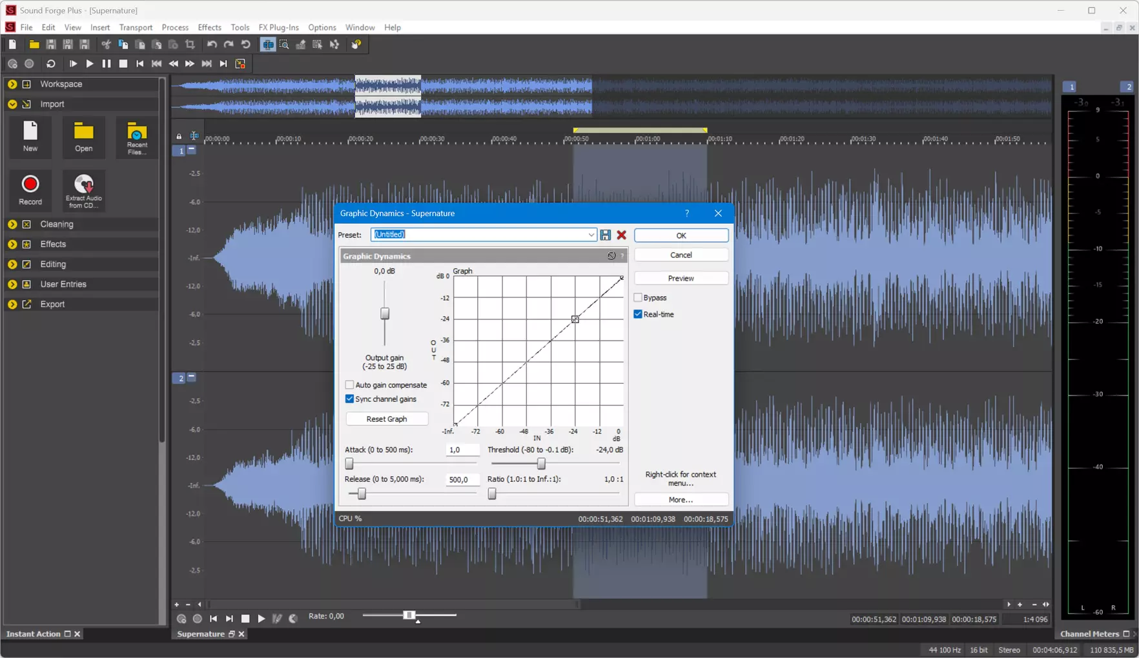1139x658 pixels.
Task: Open Extract Audio from CD icon
Action: pyautogui.click(x=83, y=183)
